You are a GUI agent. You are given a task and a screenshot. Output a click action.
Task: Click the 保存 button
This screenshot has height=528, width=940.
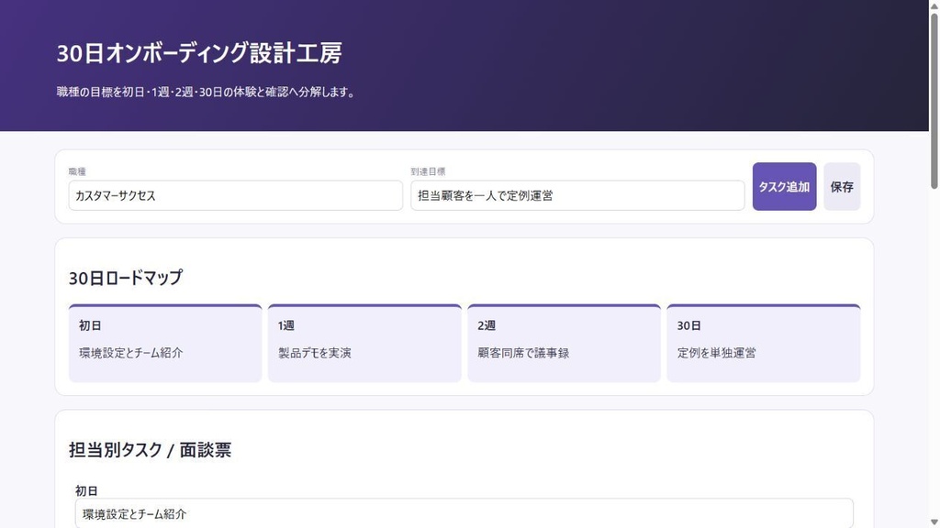[x=842, y=186]
